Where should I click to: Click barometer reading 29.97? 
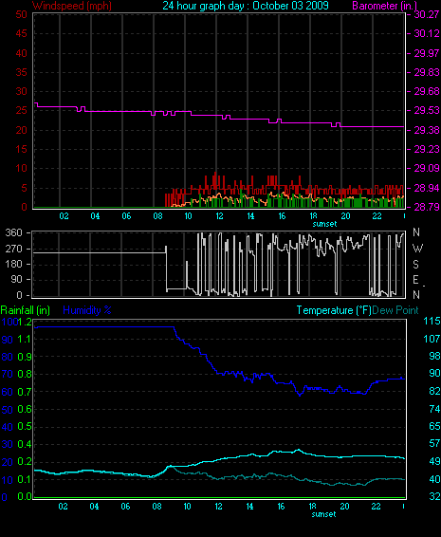pos(427,53)
